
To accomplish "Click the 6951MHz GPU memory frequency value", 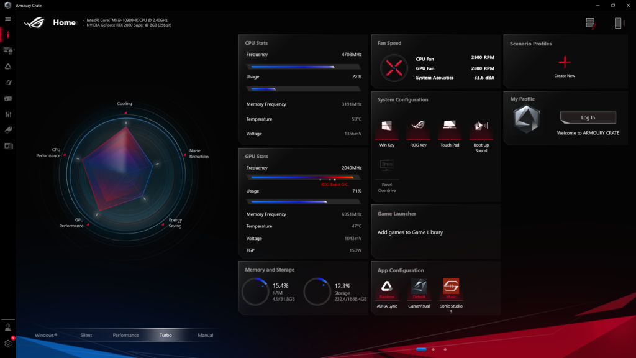I will 352,214.
